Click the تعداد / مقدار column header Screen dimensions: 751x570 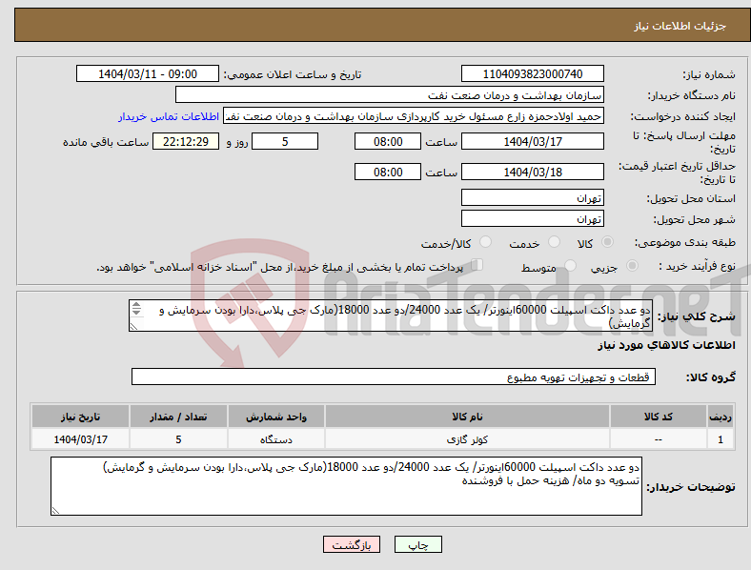pos(178,417)
